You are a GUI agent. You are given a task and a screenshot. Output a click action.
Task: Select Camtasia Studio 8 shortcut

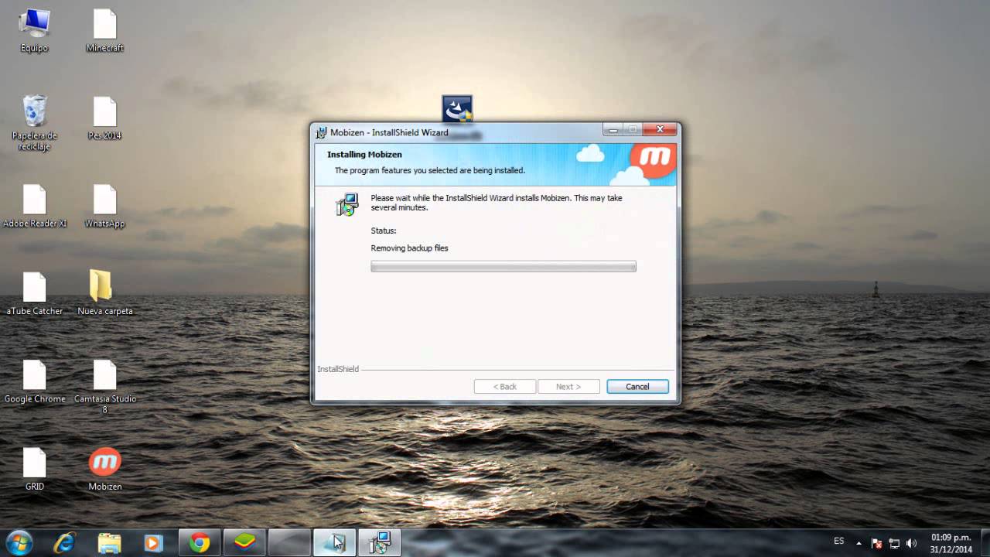[104, 387]
